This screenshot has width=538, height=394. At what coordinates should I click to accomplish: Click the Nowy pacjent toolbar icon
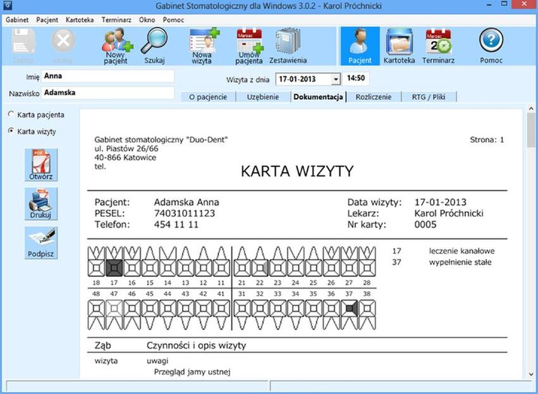[116, 43]
